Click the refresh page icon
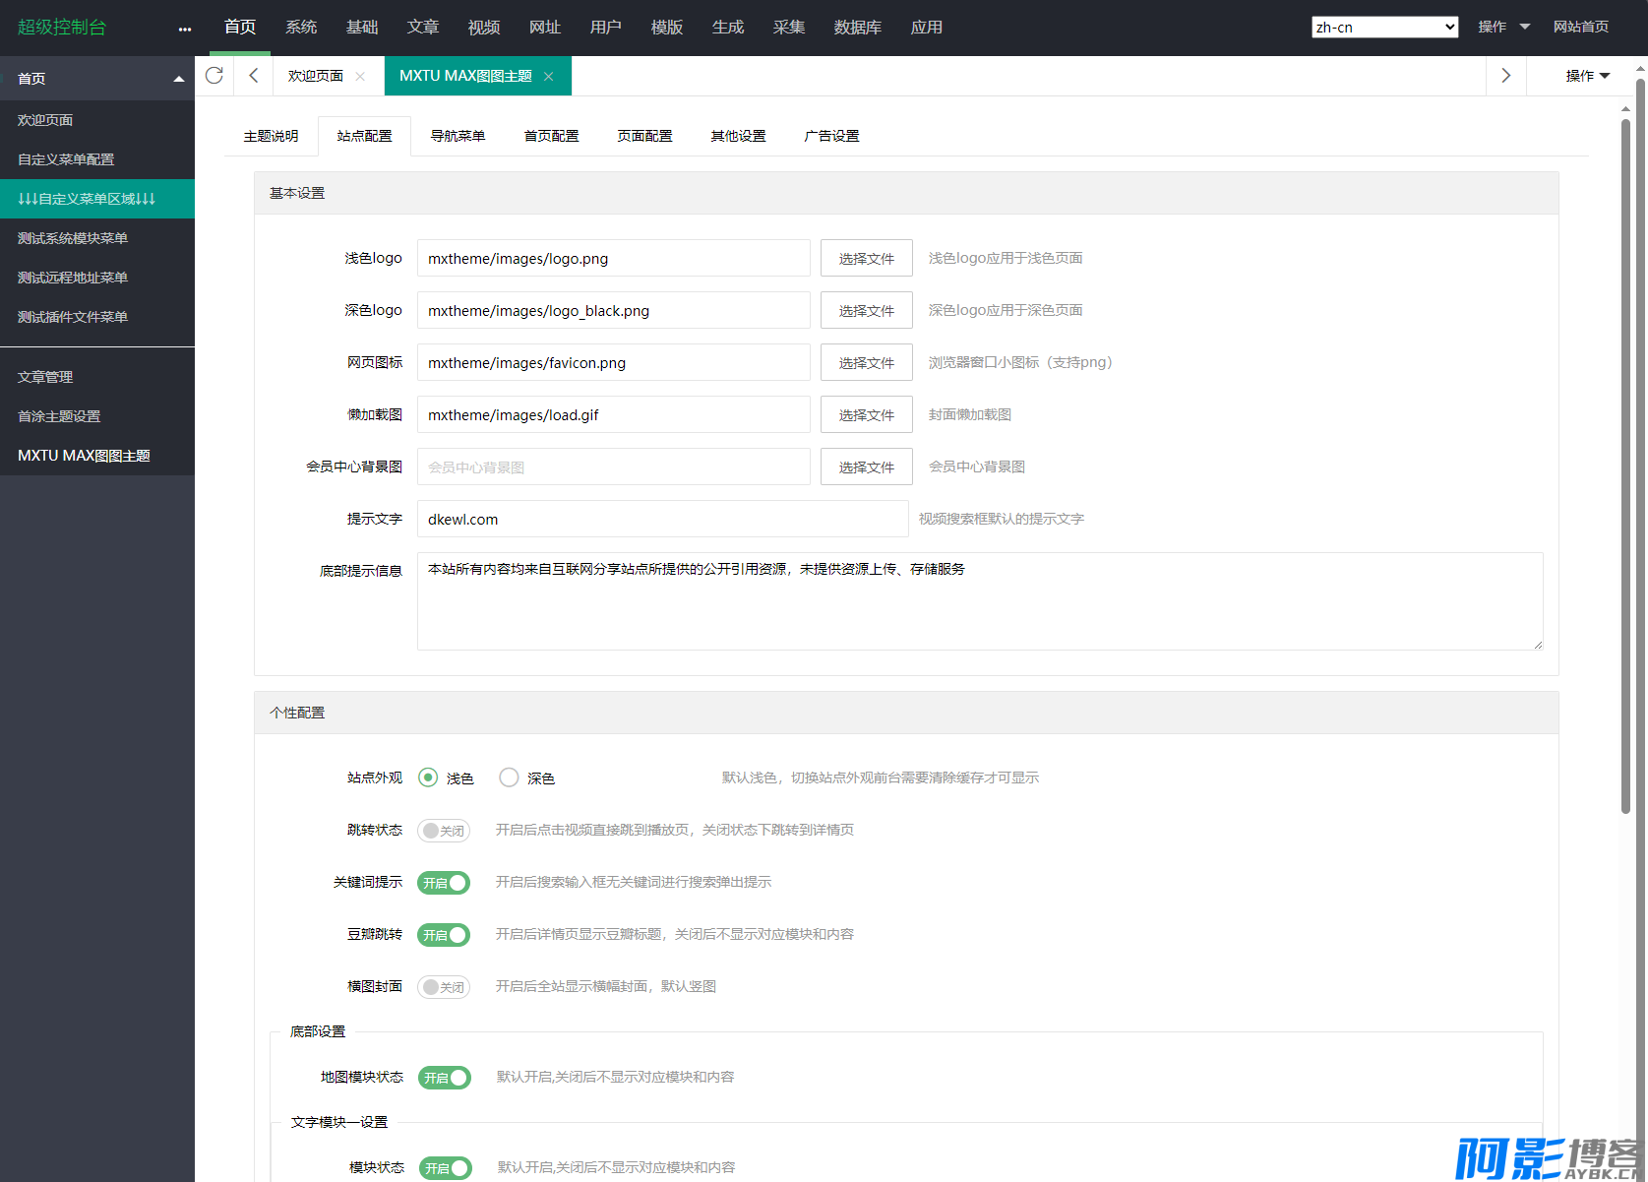 click(214, 76)
